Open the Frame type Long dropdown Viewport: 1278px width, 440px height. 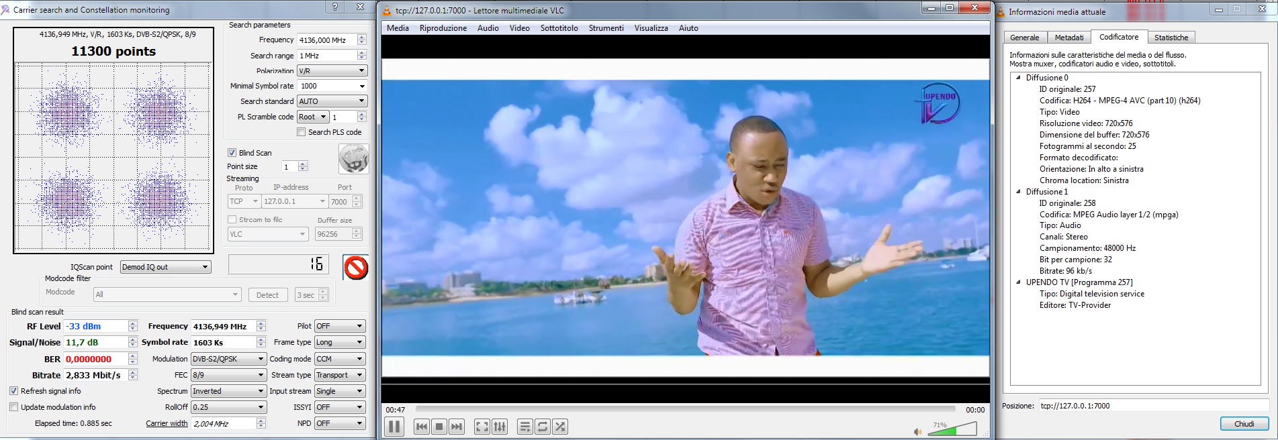click(340, 342)
